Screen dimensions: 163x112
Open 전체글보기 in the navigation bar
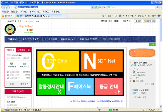coord(13,39)
